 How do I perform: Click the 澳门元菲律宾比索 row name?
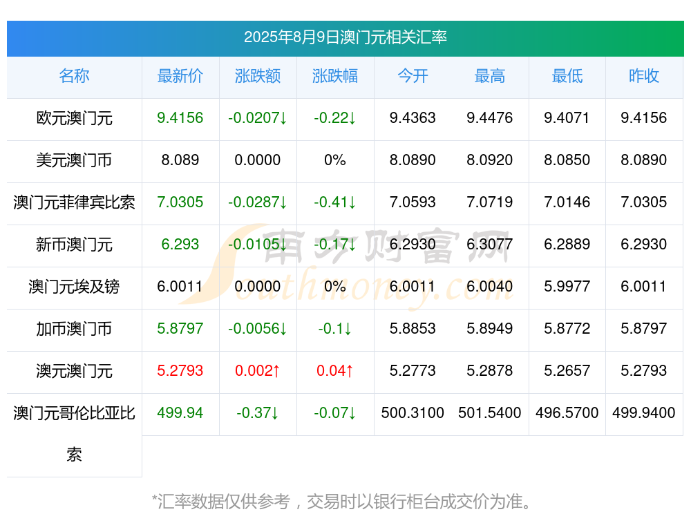pyautogui.click(x=74, y=202)
